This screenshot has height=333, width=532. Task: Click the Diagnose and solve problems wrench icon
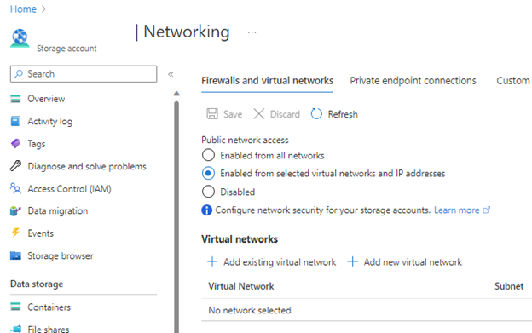tap(15, 166)
